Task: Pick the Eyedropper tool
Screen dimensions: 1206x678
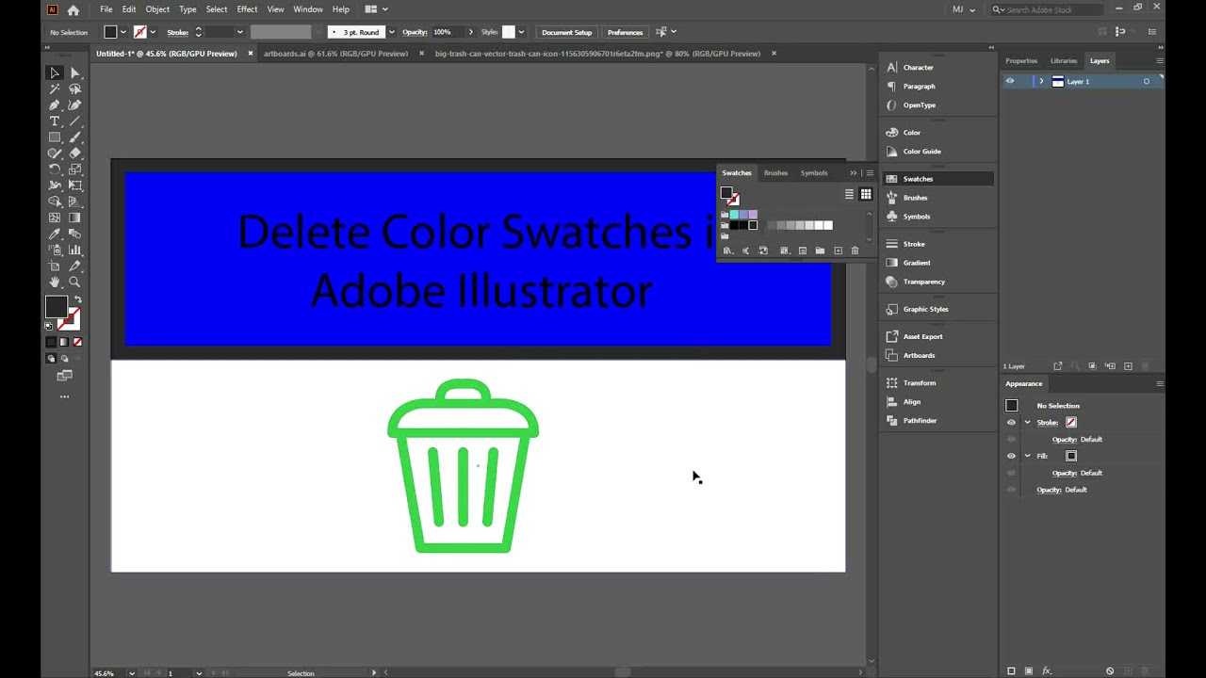Action: click(55, 234)
